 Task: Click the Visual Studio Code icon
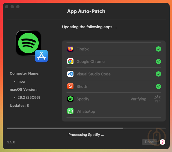[70, 74]
